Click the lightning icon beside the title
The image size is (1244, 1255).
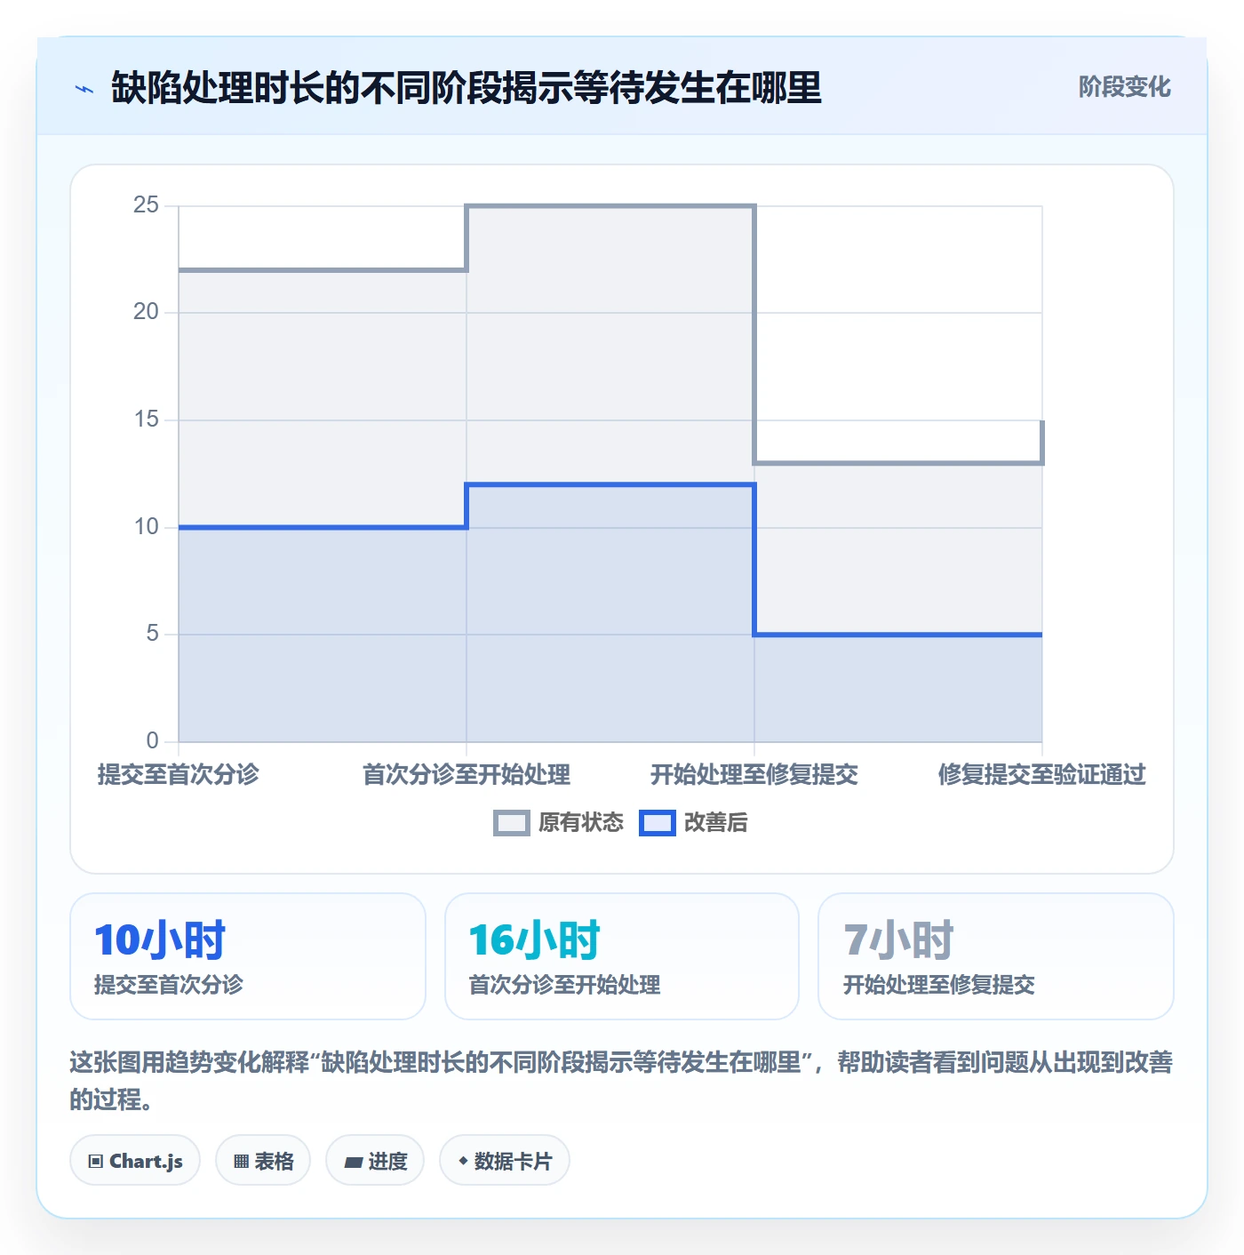tap(84, 89)
